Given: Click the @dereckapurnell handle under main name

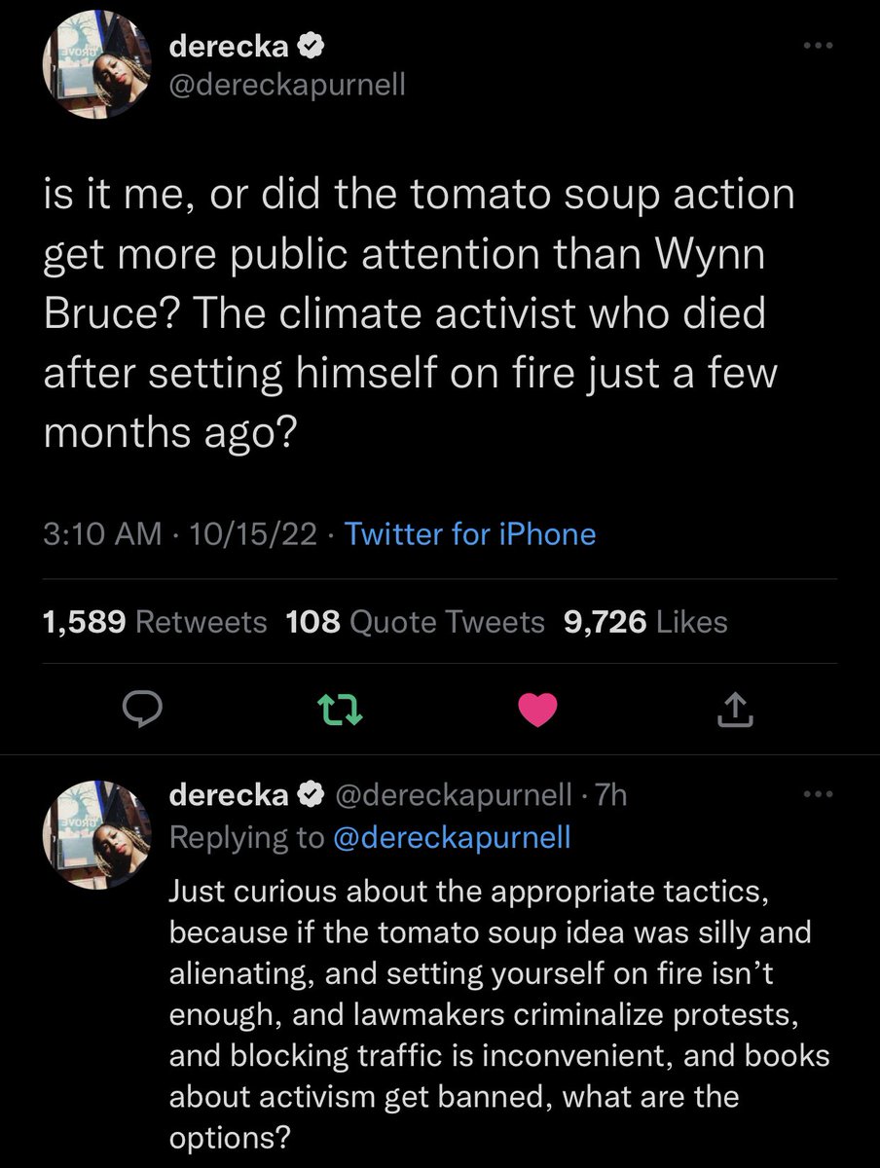Looking at the screenshot, I should click(x=287, y=87).
